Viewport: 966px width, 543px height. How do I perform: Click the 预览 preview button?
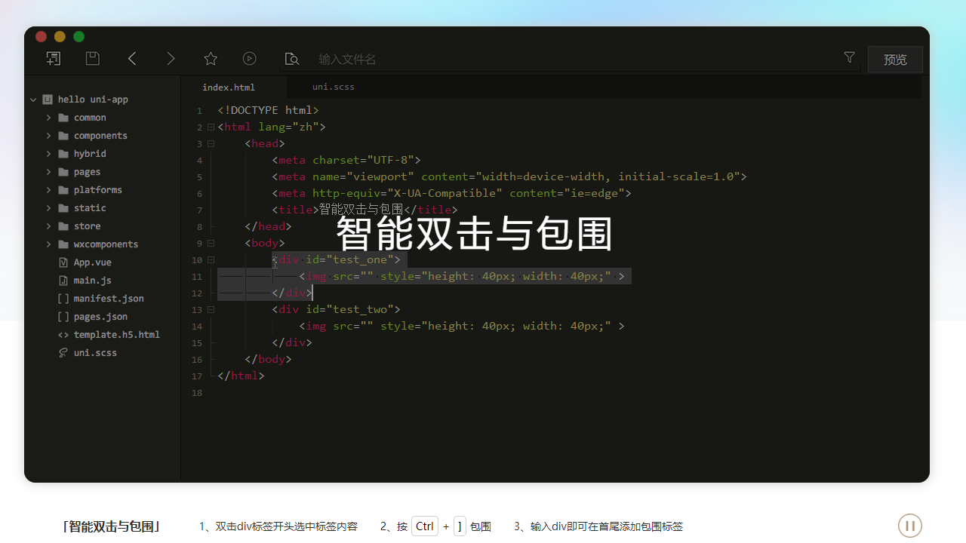[x=895, y=58]
